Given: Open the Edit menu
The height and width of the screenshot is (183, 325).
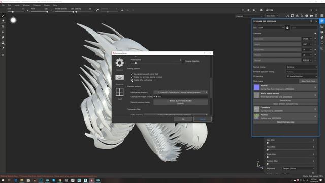Looking at the screenshot, I should coord(9,5).
